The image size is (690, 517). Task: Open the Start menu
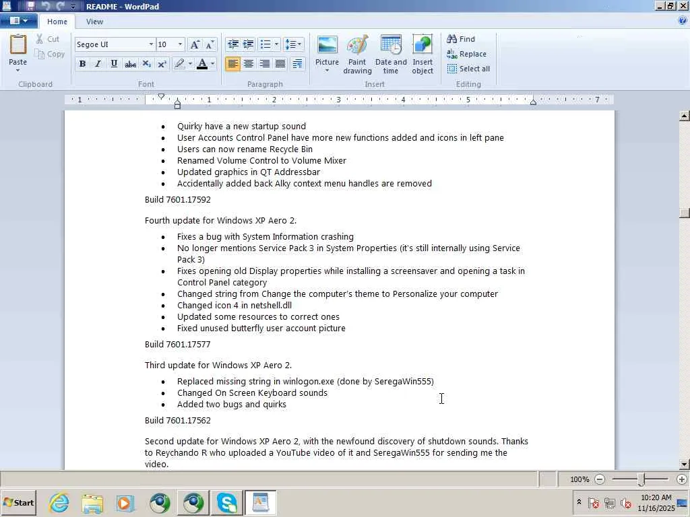18,502
